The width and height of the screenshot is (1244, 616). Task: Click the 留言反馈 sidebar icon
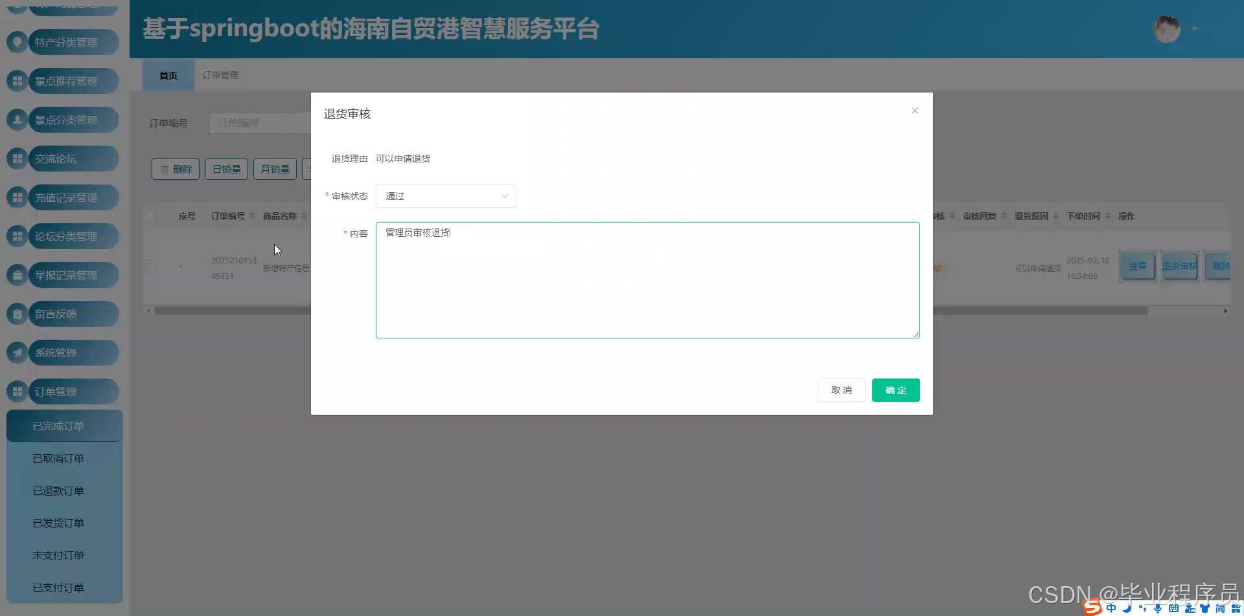point(17,314)
